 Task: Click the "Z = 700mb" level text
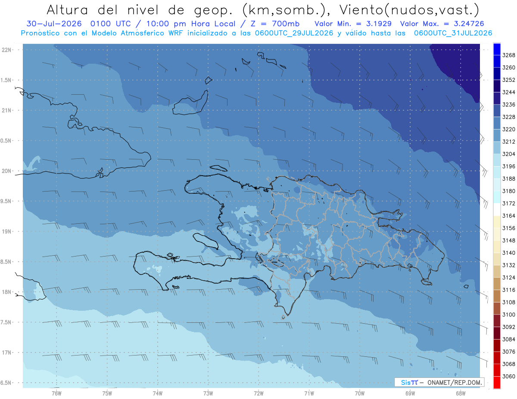point(273,24)
